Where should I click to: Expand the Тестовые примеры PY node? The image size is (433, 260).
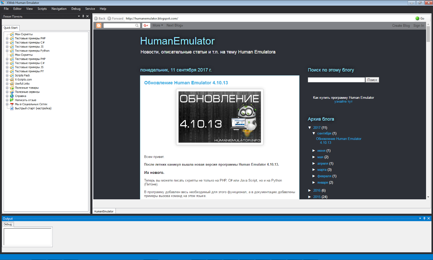click(x=7, y=71)
